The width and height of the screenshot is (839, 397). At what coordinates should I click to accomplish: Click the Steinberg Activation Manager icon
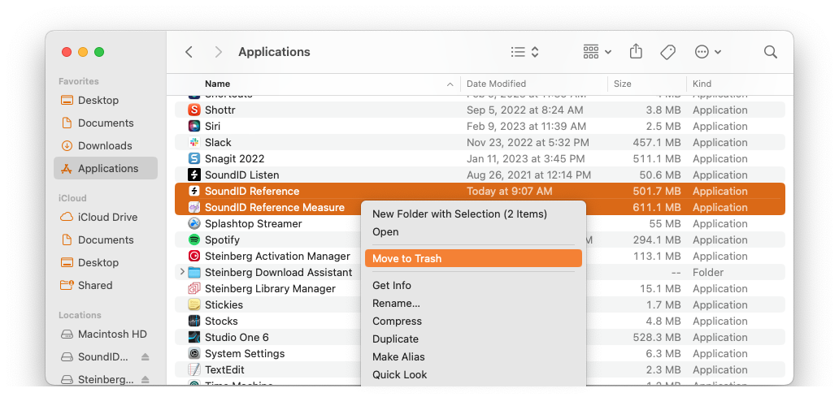[194, 256]
